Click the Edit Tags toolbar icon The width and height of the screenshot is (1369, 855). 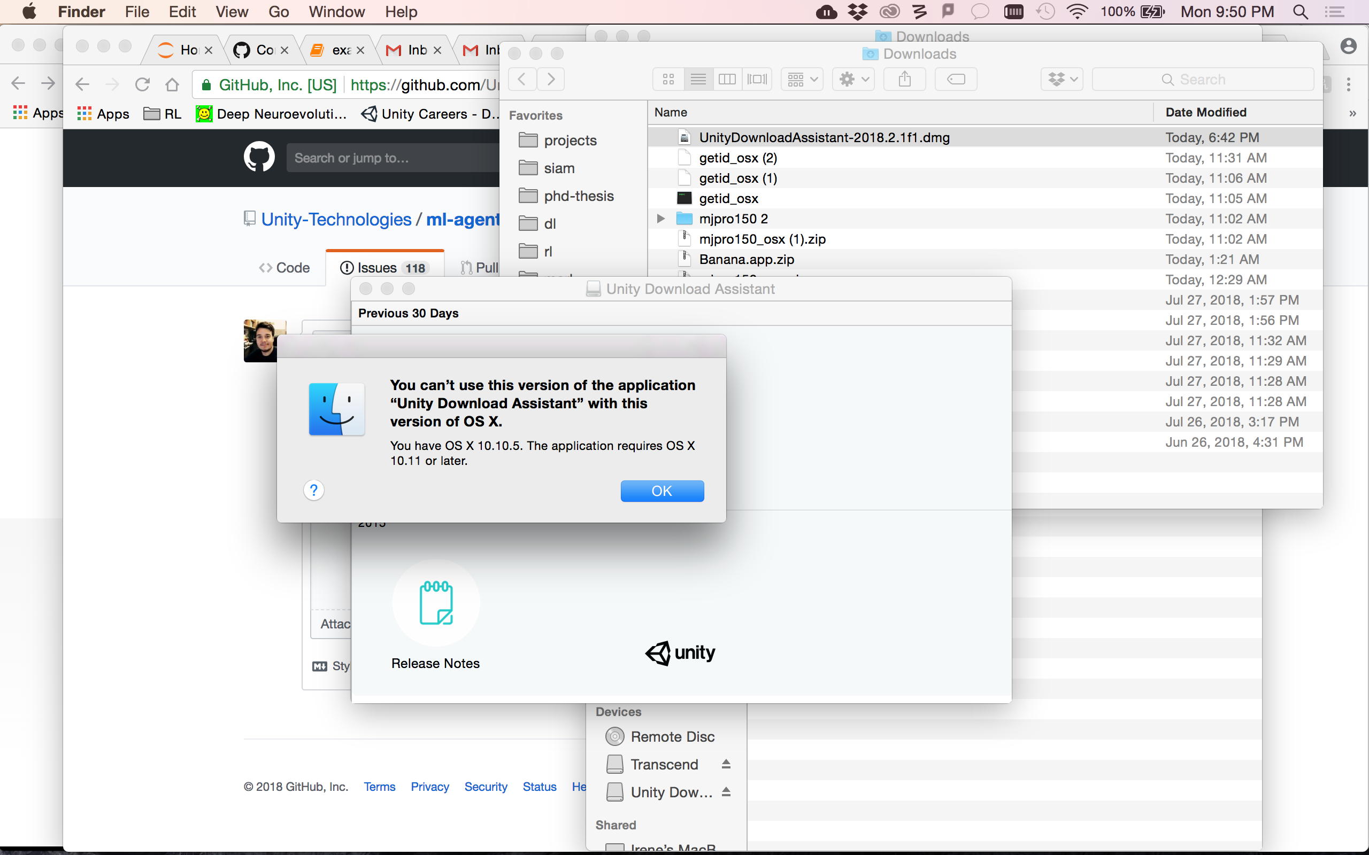[956, 79]
